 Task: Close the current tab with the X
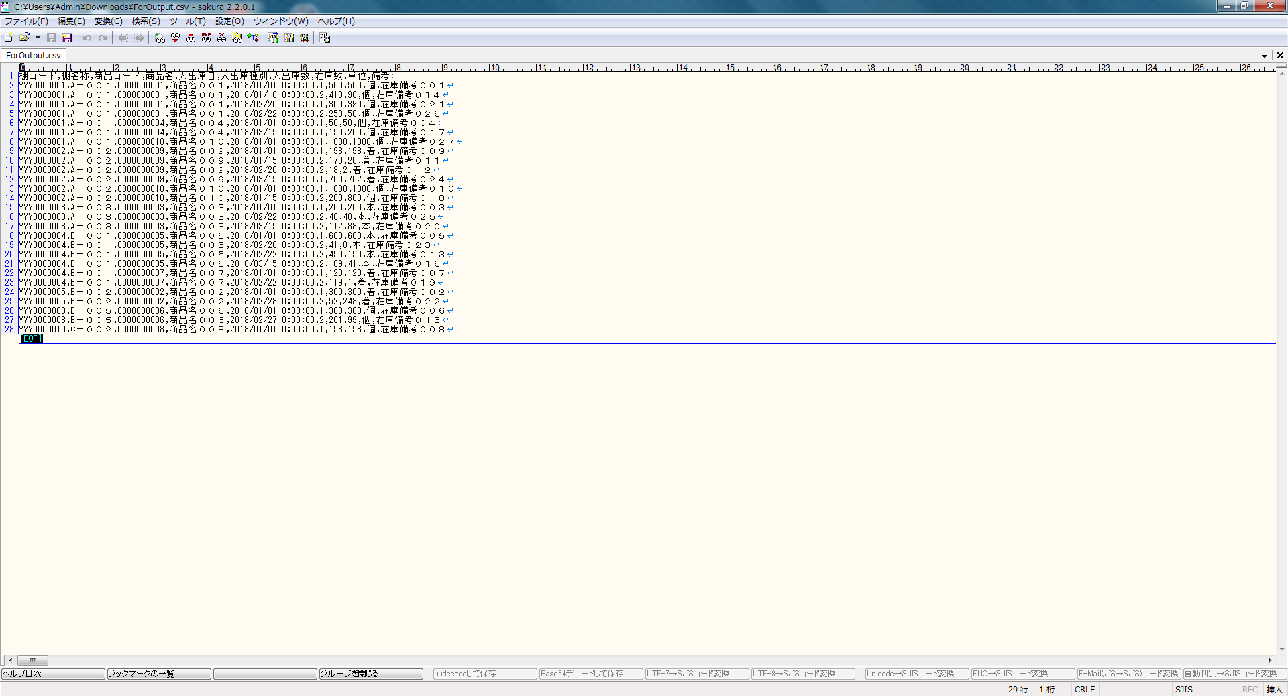pyautogui.click(x=1280, y=56)
